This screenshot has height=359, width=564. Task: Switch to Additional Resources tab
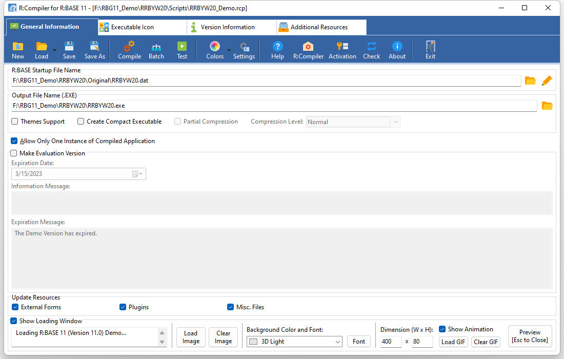(321, 27)
